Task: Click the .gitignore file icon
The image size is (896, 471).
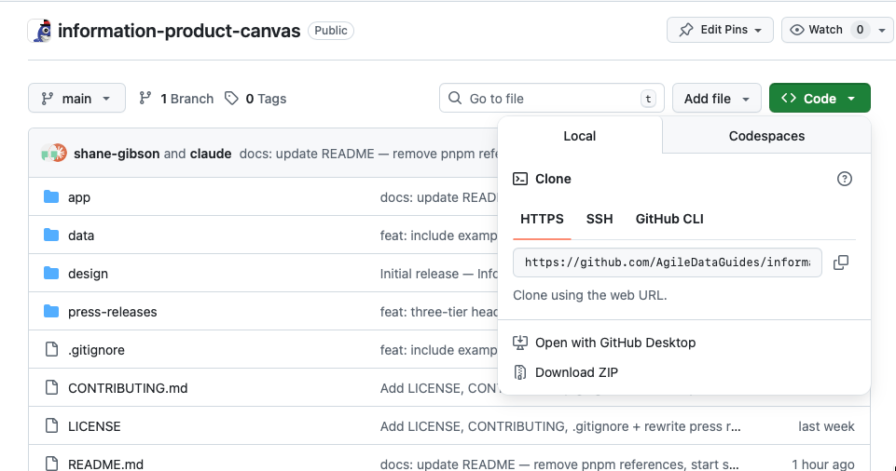Action: [51, 350]
